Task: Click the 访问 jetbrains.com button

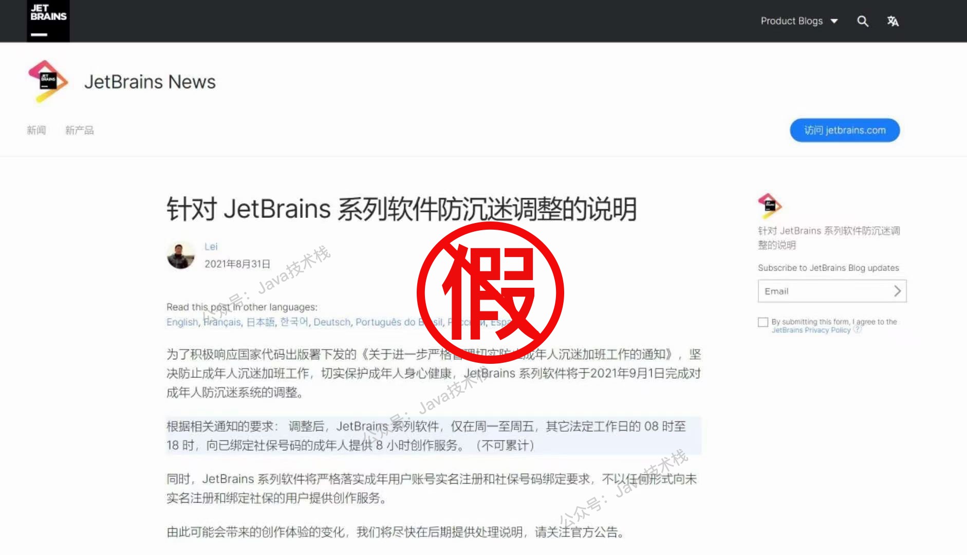Action: point(845,130)
